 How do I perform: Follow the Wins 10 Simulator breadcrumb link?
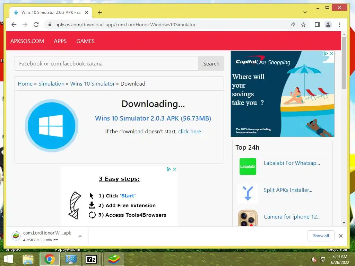(x=92, y=84)
